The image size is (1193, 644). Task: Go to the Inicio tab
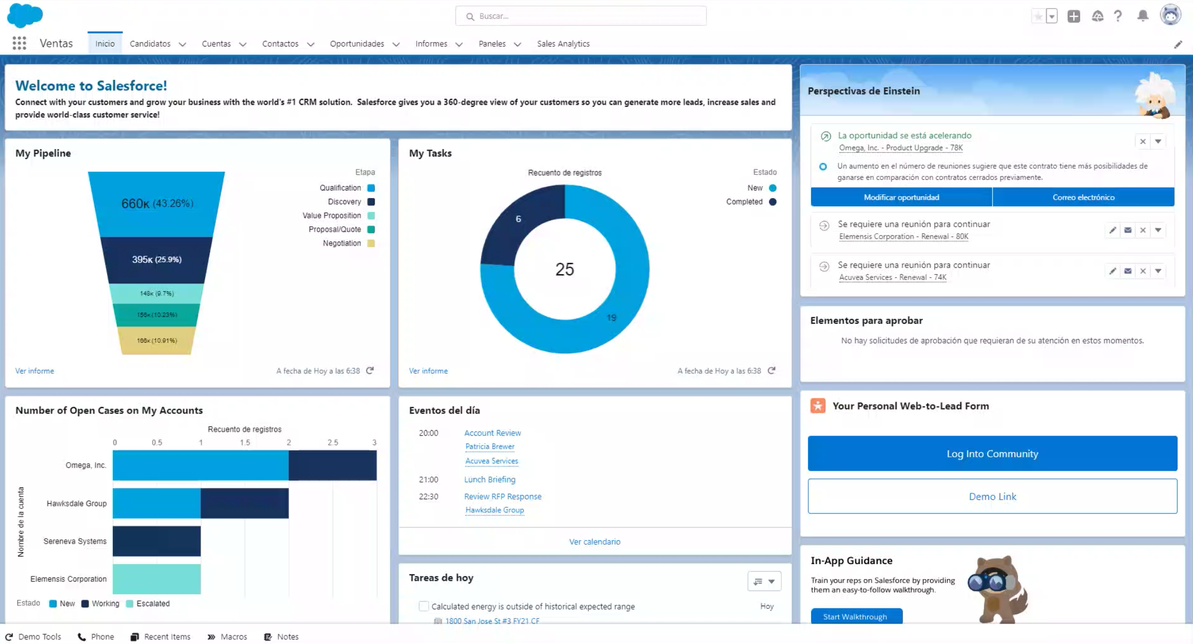[105, 44]
